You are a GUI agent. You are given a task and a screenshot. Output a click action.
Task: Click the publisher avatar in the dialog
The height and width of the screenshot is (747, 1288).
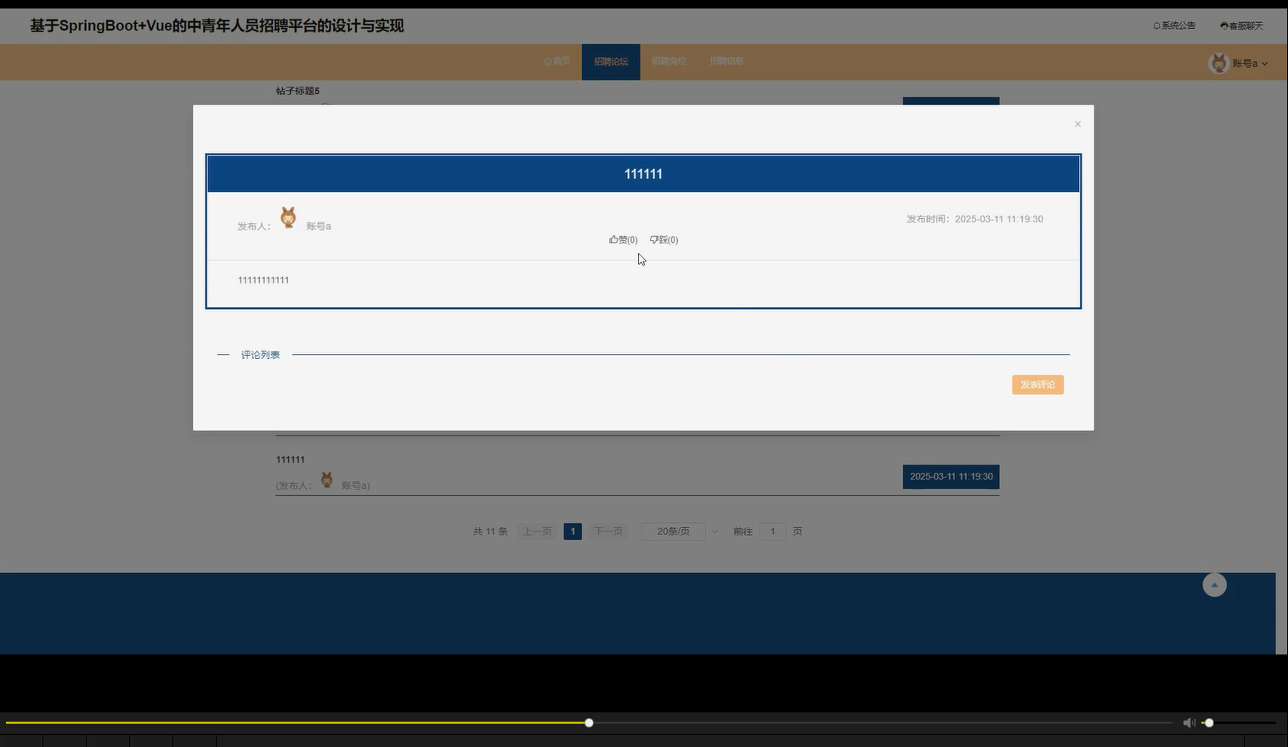[x=289, y=217]
